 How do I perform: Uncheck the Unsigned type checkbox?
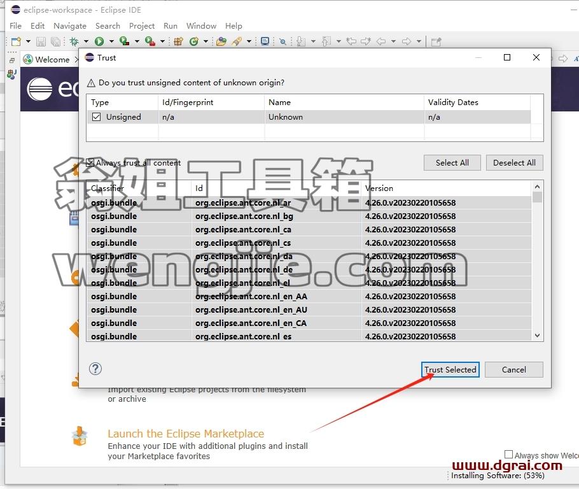click(96, 117)
